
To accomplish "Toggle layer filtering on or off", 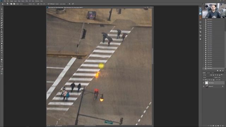I will (222, 74).
